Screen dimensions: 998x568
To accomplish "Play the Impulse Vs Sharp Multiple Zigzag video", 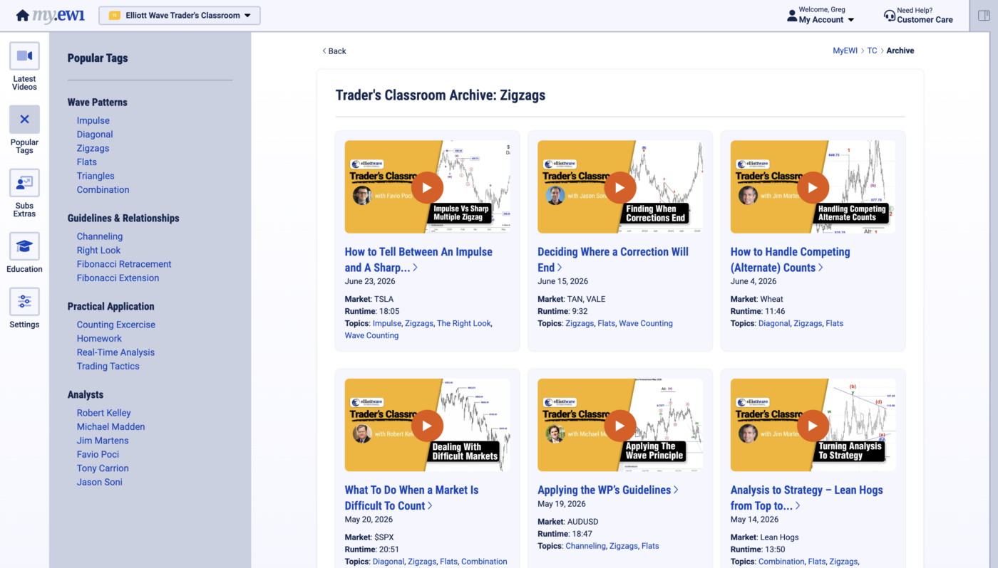I will [427, 187].
